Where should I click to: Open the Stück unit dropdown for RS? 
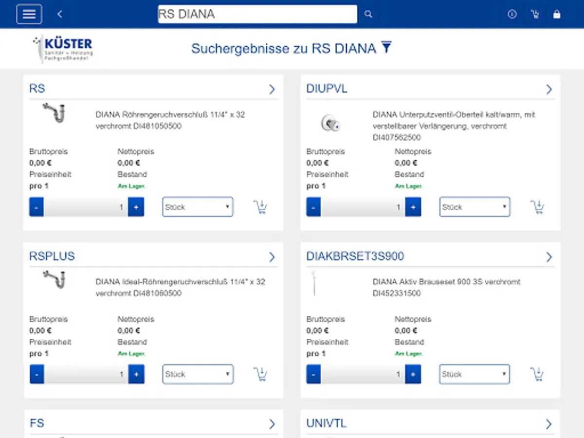point(198,207)
